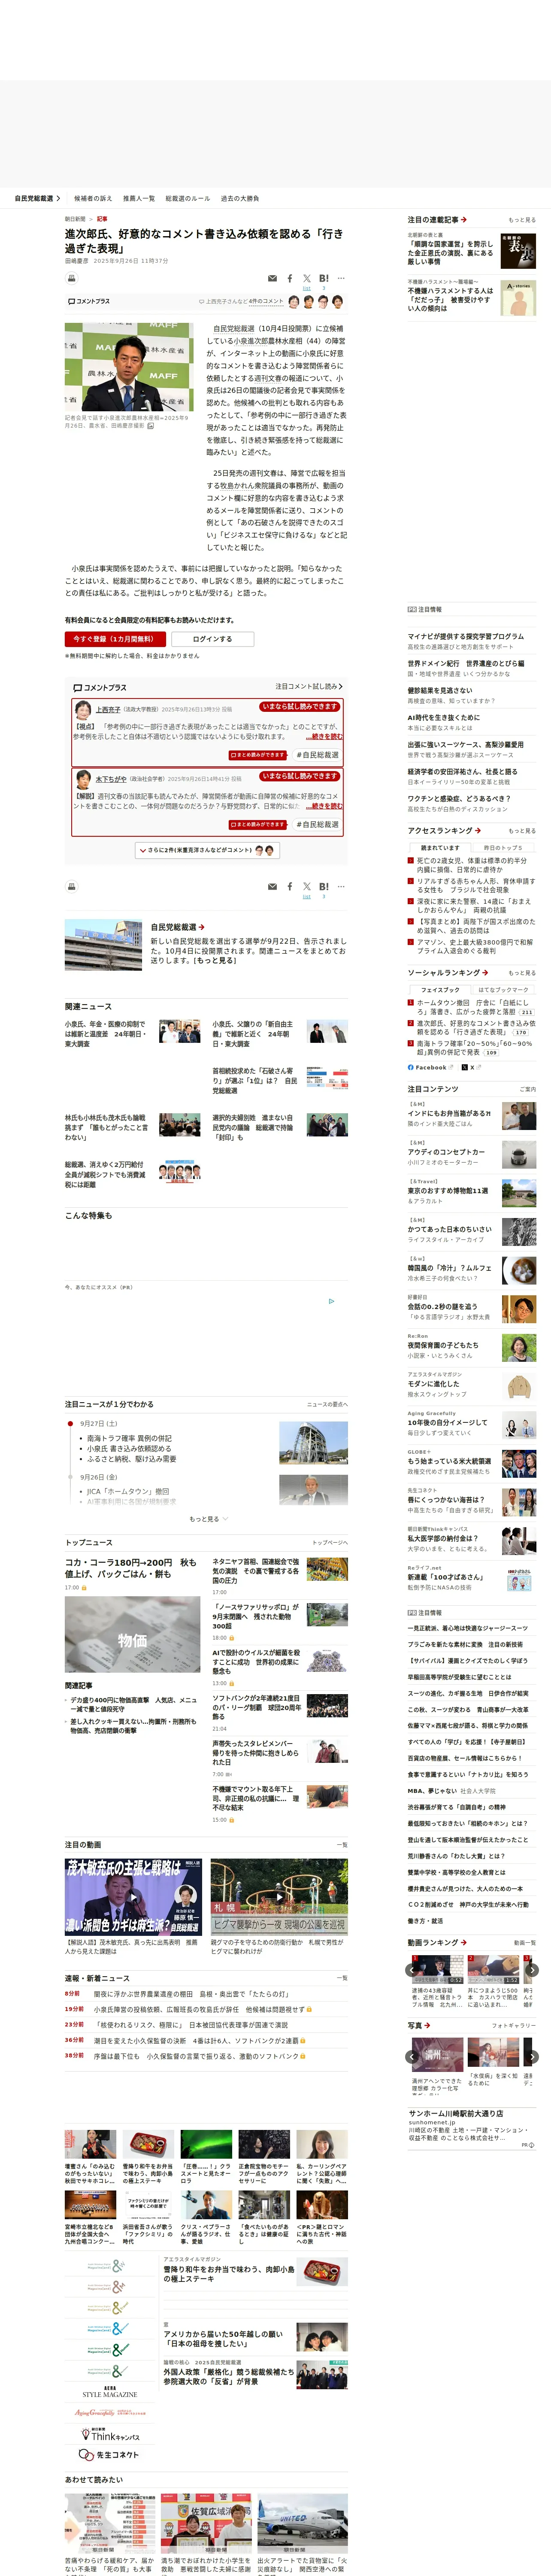Viewport: 551px width, 2576px height.
Task: Select the フェイスブック tab
Action: [x=440, y=990]
